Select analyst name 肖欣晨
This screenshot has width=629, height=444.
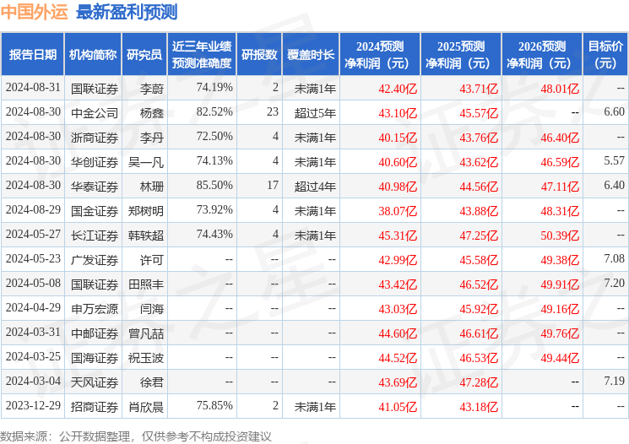click(x=145, y=406)
